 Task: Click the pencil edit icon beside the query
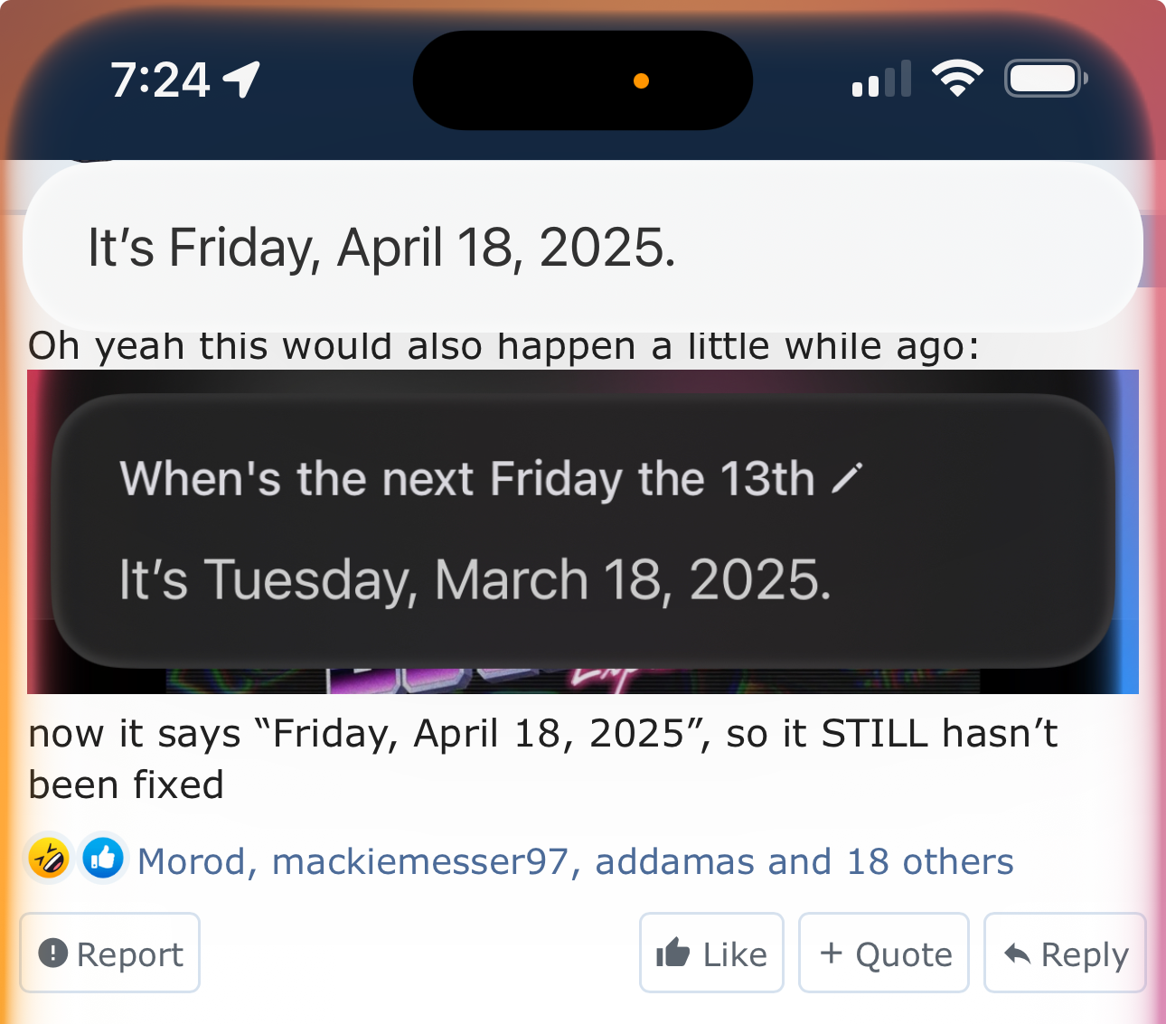coord(847,479)
